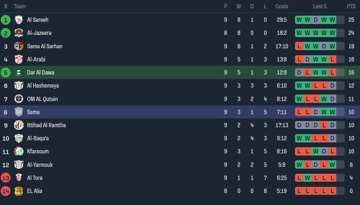The image size is (360, 205).
Task: Click the Sama Al Sarhan crest icon
Action: (19, 46)
